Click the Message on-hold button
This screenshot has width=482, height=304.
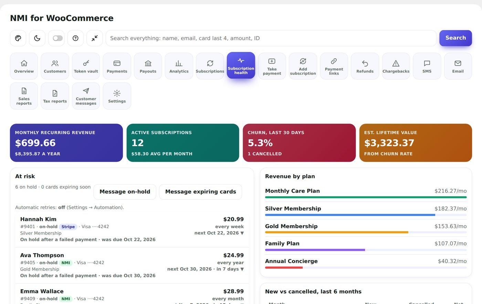(125, 192)
